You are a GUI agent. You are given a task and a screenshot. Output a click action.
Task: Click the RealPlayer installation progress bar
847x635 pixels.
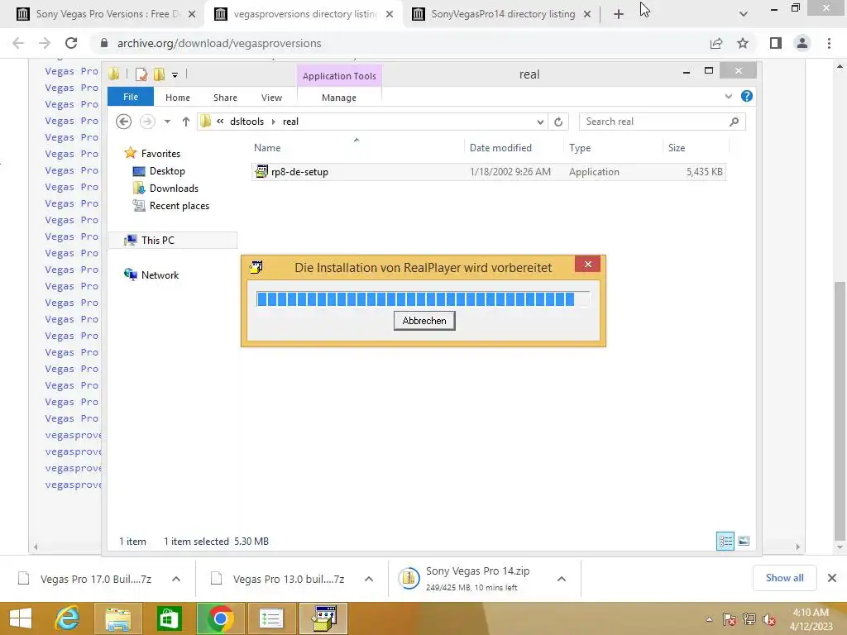click(x=423, y=298)
